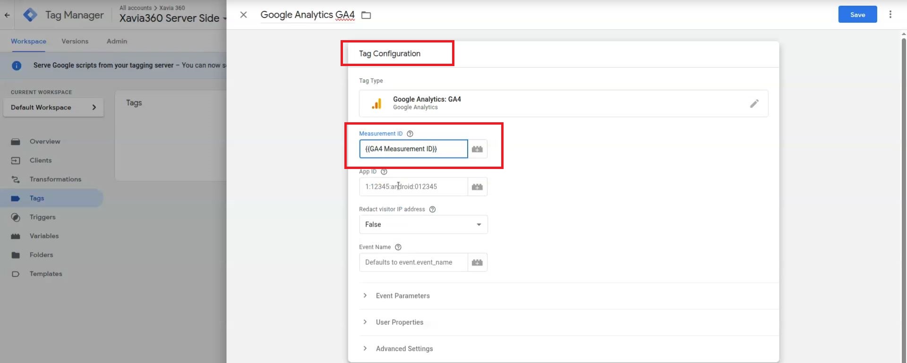Screen dimensions: 907x363
Task: Switch to the Workspace tab
Action: click(x=28, y=41)
